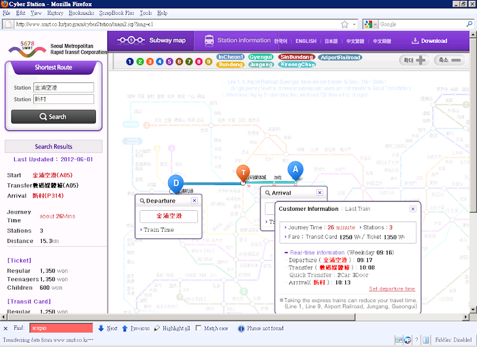This screenshot has width=477, height=347.
Task: Click the Download link
Action: pos(429,41)
